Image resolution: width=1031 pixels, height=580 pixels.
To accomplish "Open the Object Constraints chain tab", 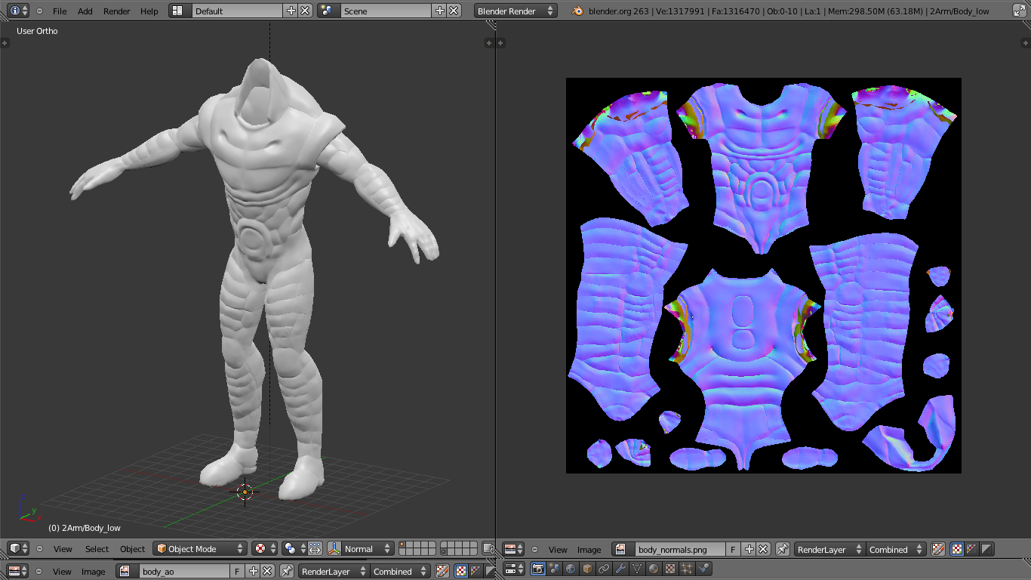I will pyautogui.click(x=605, y=569).
